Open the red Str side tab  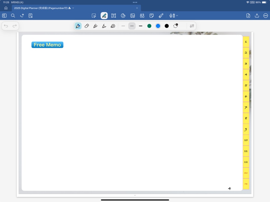click(x=246, y=173)
